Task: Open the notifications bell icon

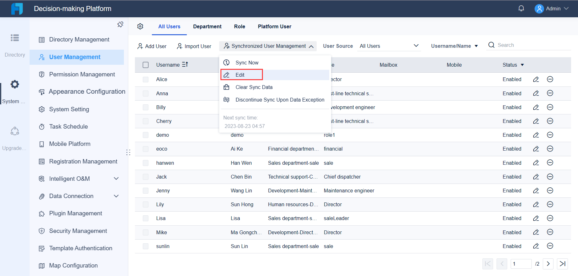Action: [x=521, y=8]
